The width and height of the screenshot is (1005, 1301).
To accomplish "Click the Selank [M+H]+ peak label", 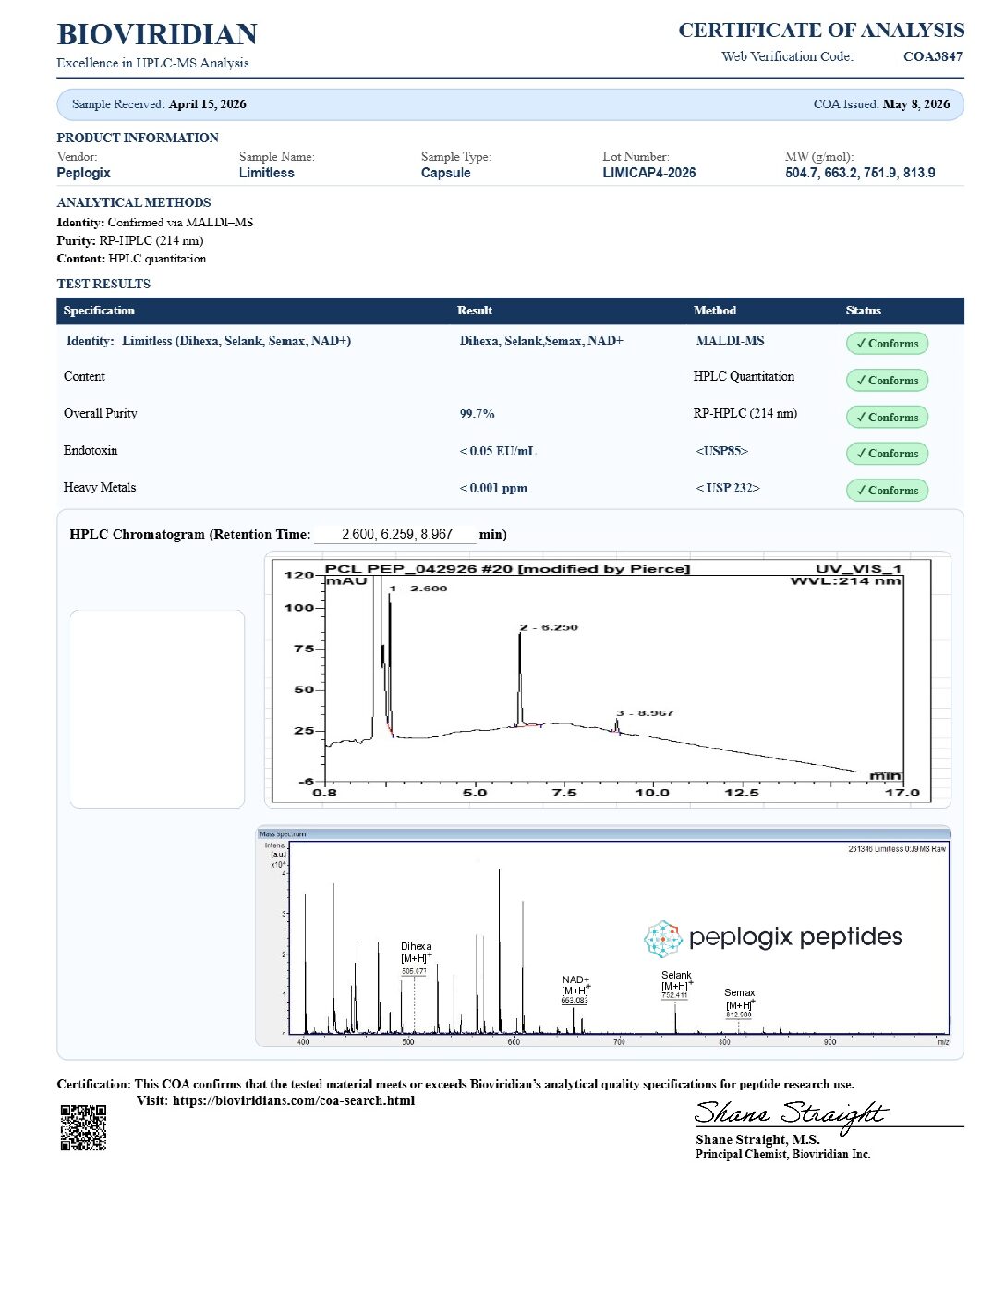I will 676,985.
